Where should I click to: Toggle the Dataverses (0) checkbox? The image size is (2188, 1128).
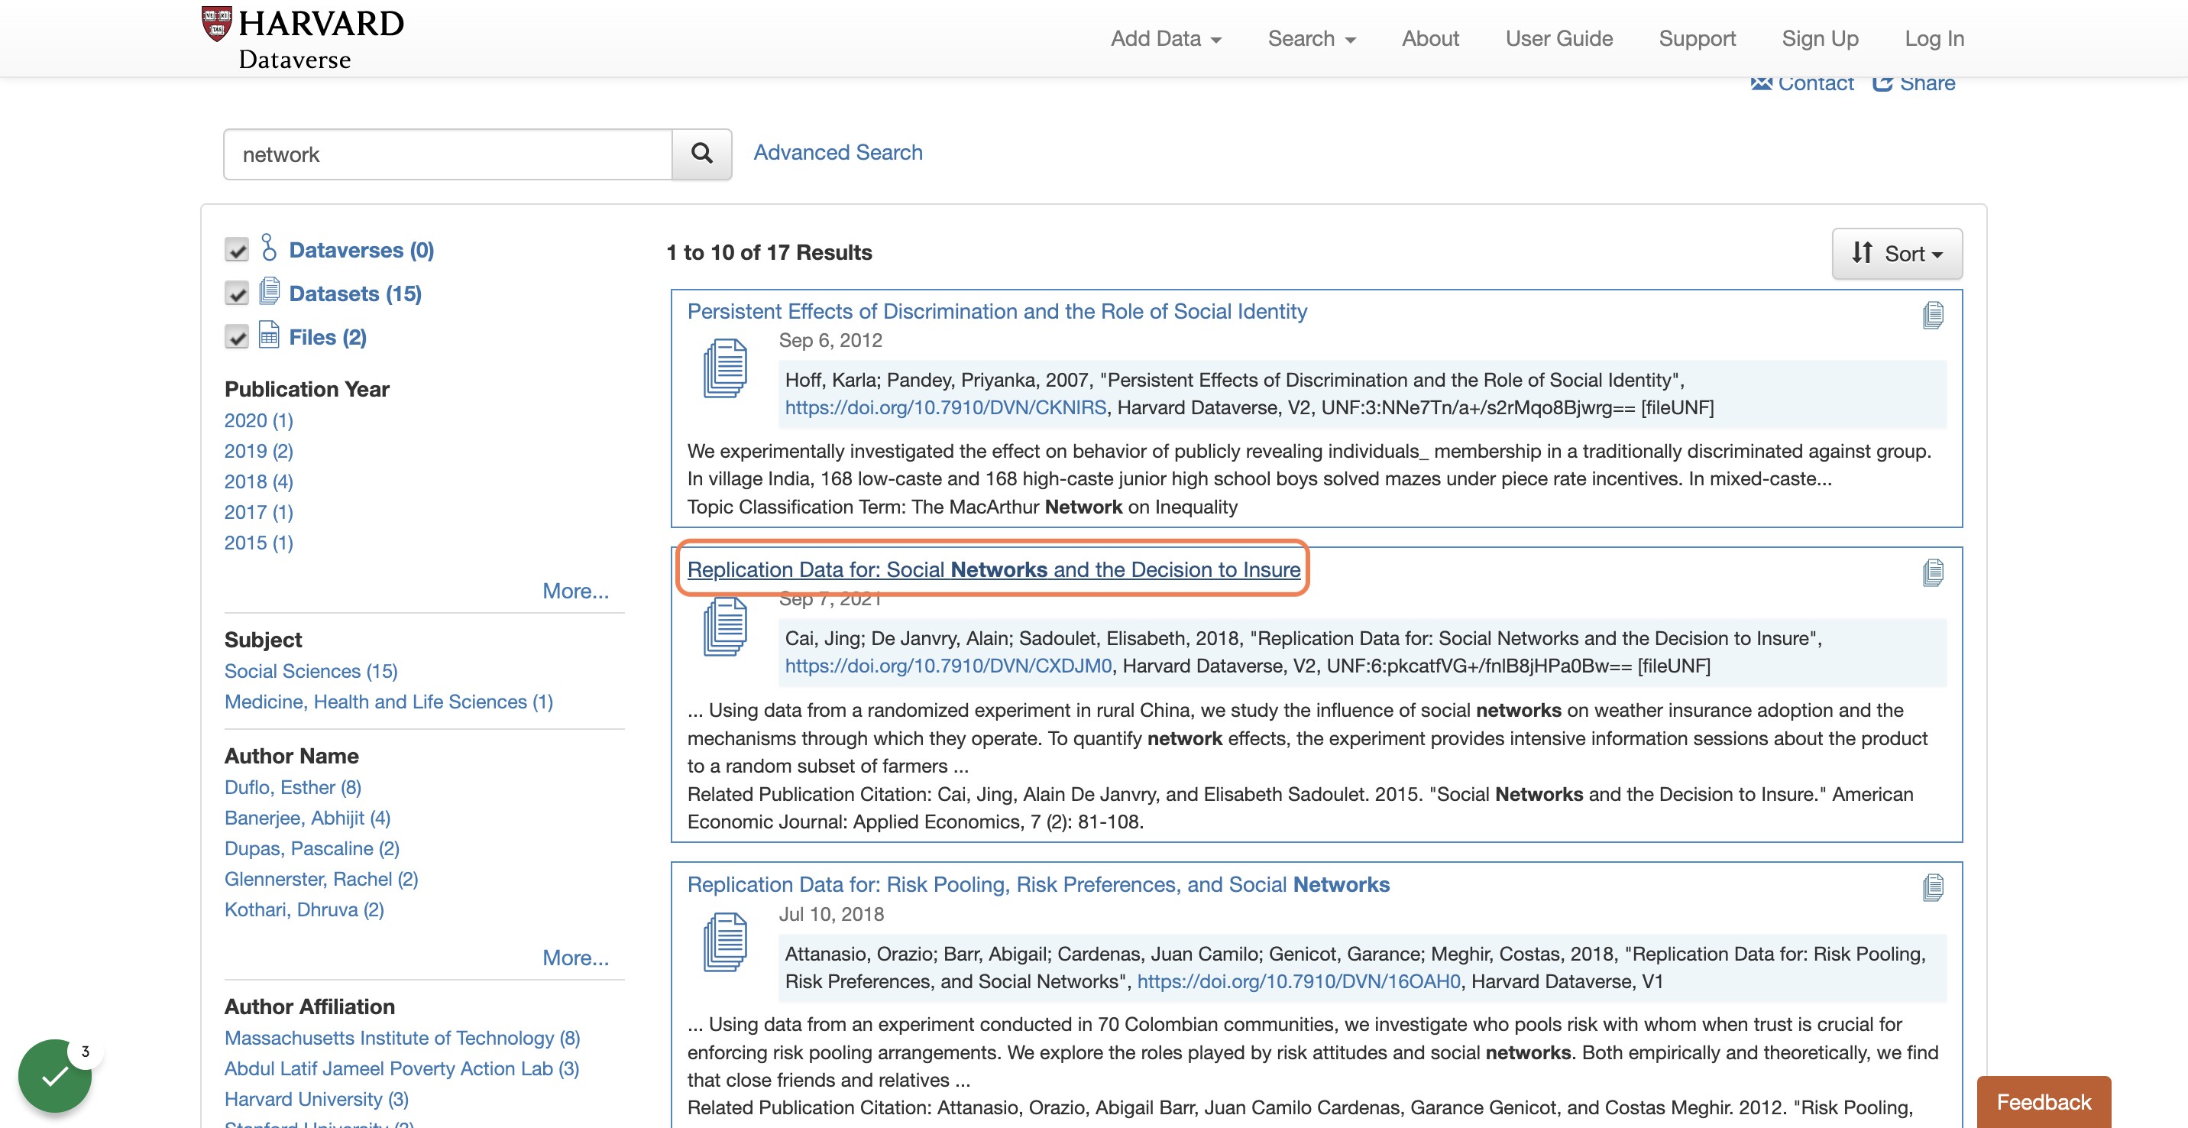(237, 250)
